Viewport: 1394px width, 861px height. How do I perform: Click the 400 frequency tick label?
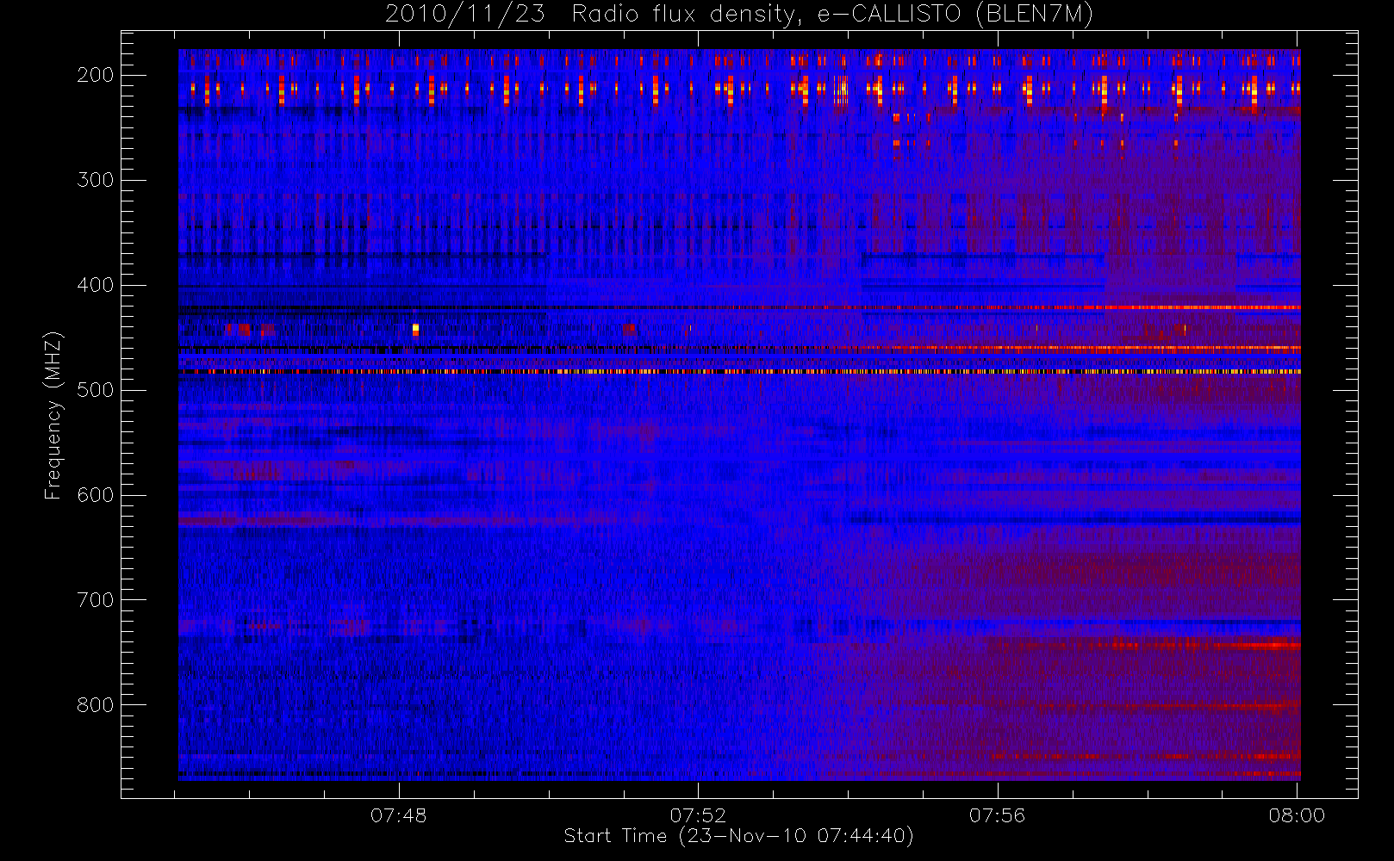point(95,285)
